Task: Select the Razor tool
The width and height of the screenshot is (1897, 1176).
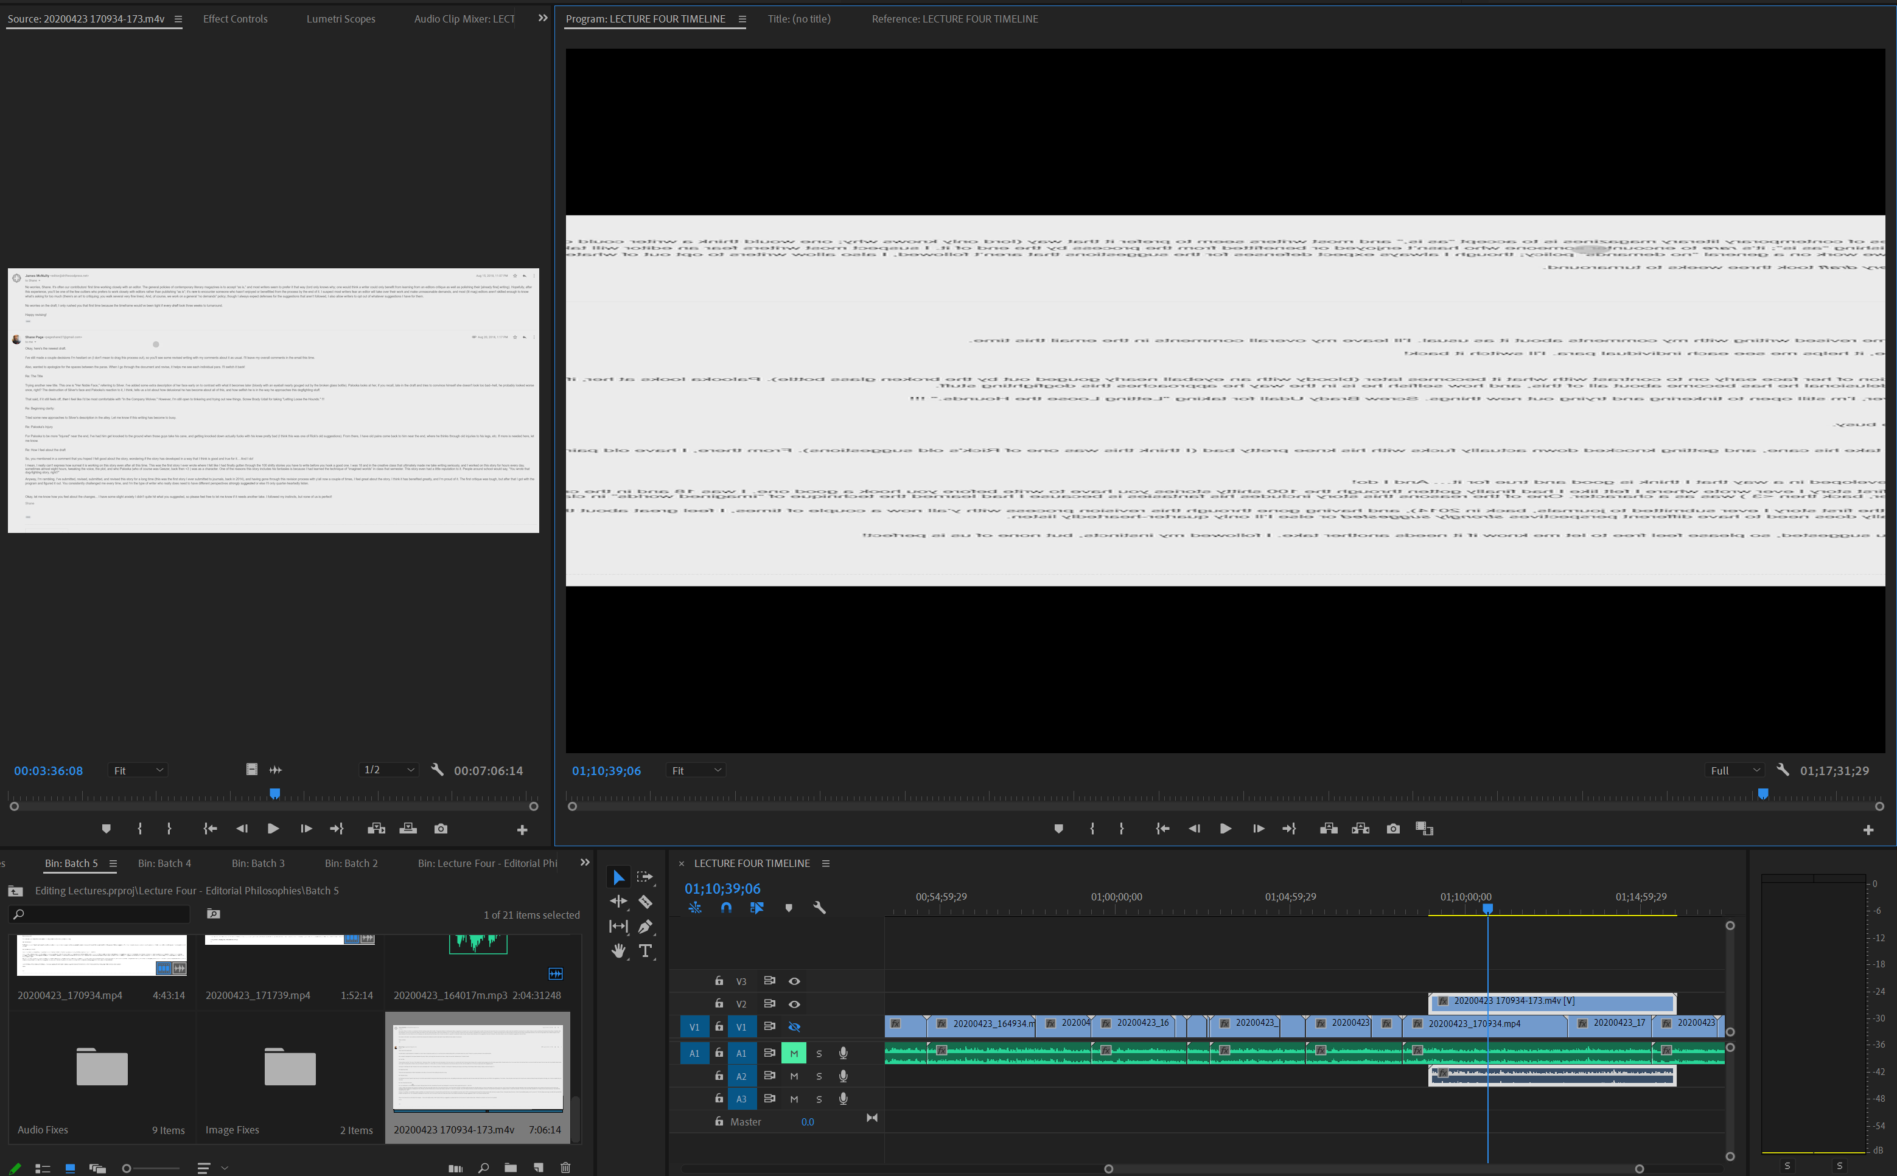Action: 645,902
